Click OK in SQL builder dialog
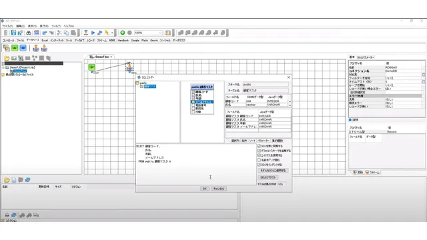The width and height of the screenshot is (427, 240). click(205, 189)
